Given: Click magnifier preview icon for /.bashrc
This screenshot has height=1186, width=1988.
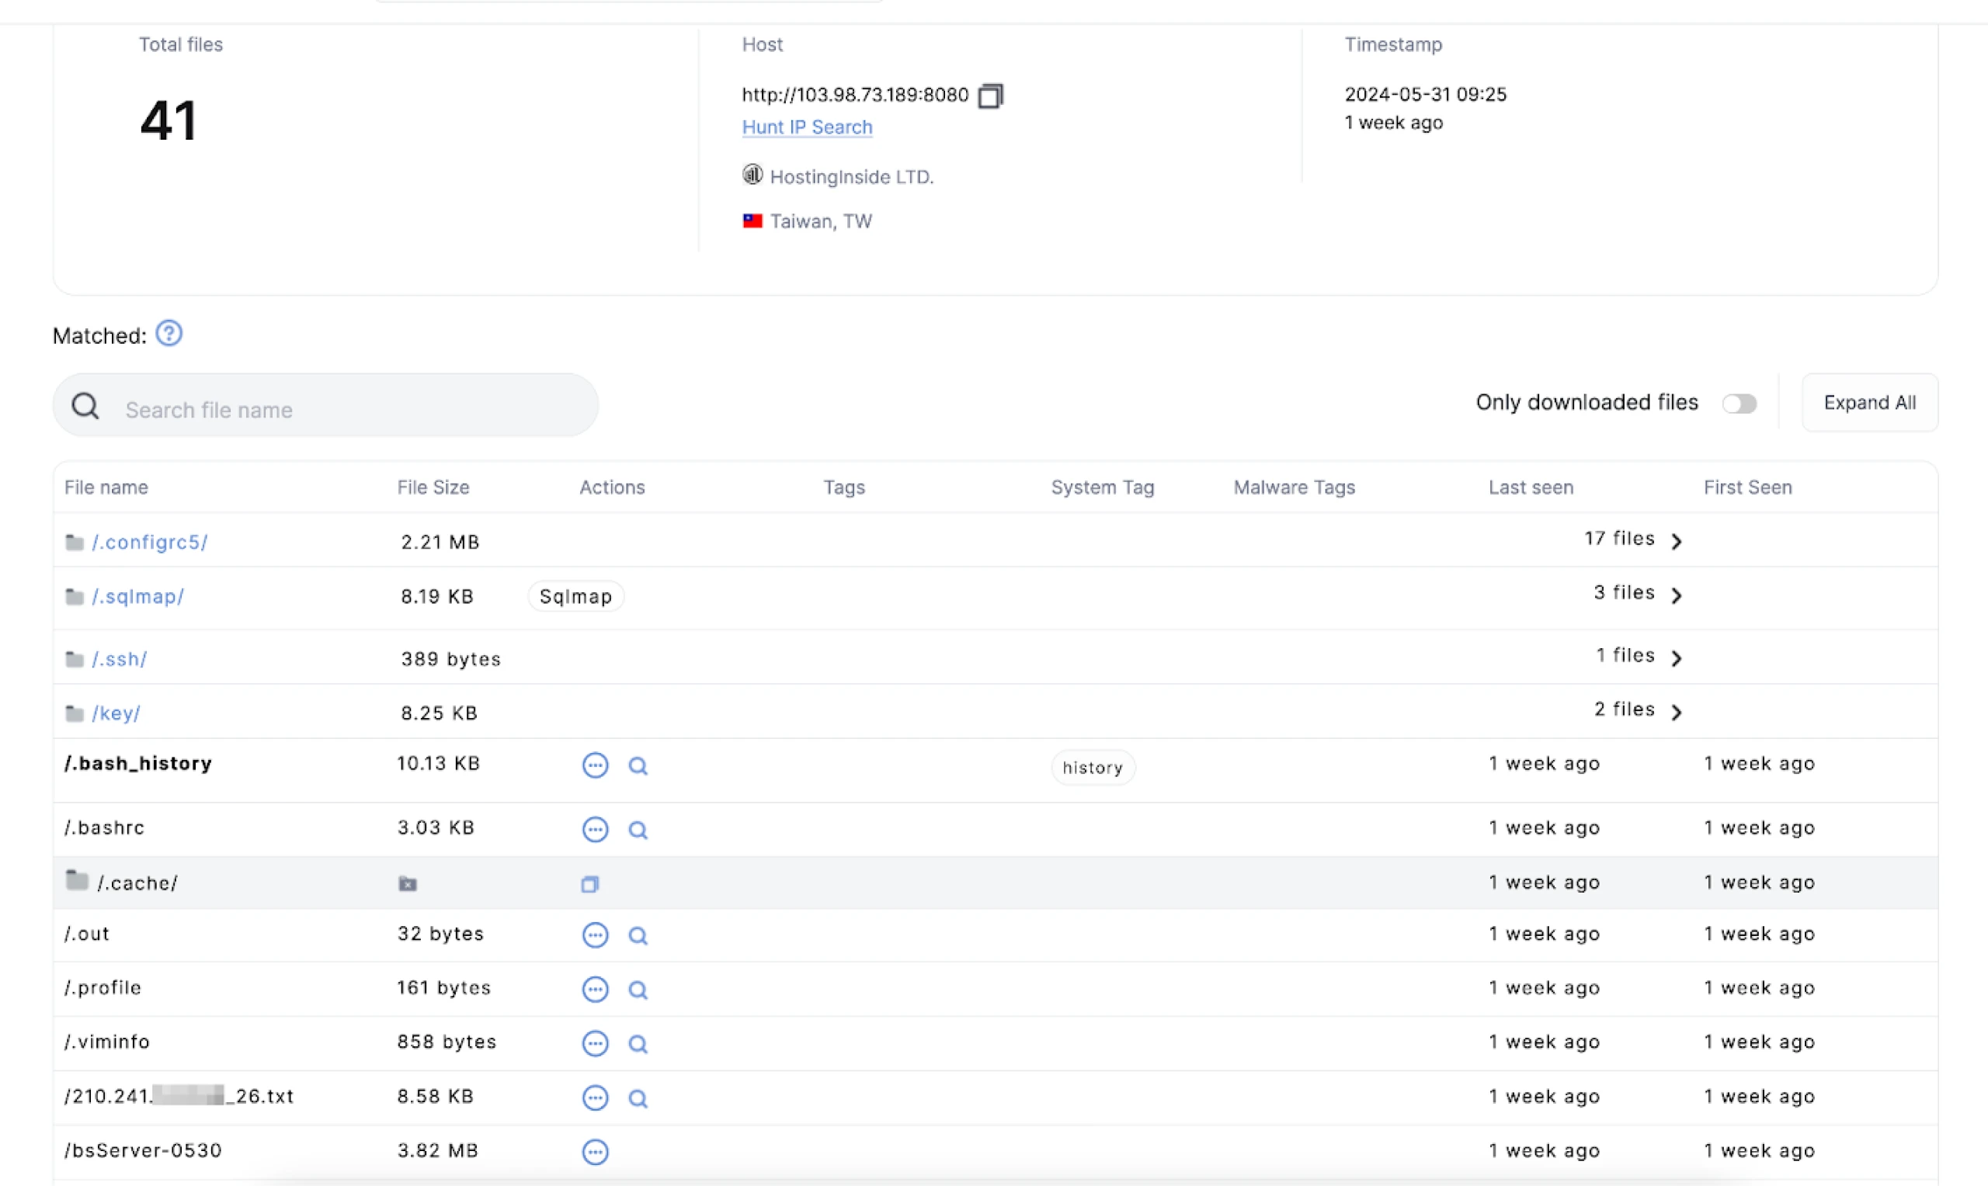Looking at the screenshot, I should pos(637,830).
